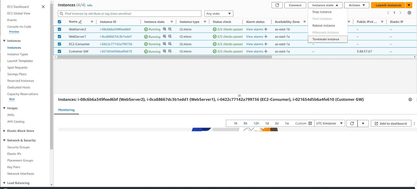Add alarm plus icon for WebServer1
Image resolution: width=417 pixels, height=189 pixels.
pos(266,37)
